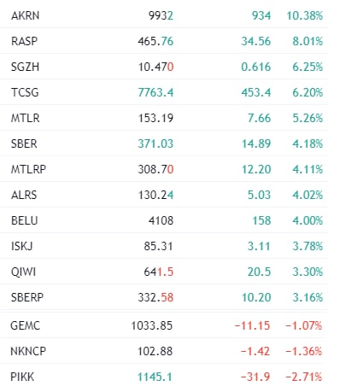The width and height of the screenshot is (340, 392).
Task: Open the SBERP ticker symbol
Action: click(x=27, y=297)
